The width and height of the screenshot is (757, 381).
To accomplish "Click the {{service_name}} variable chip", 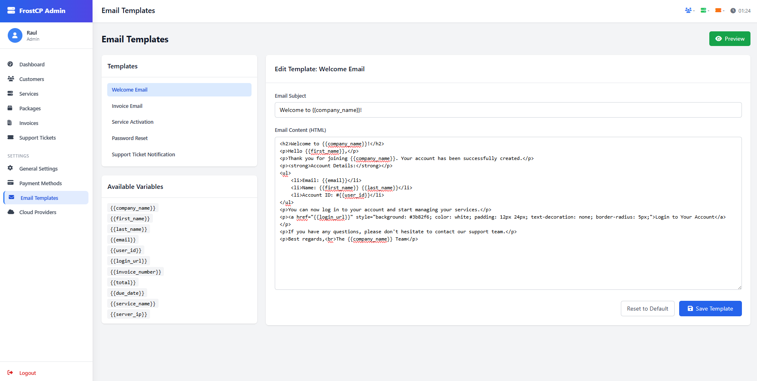I will pos(133,304).
